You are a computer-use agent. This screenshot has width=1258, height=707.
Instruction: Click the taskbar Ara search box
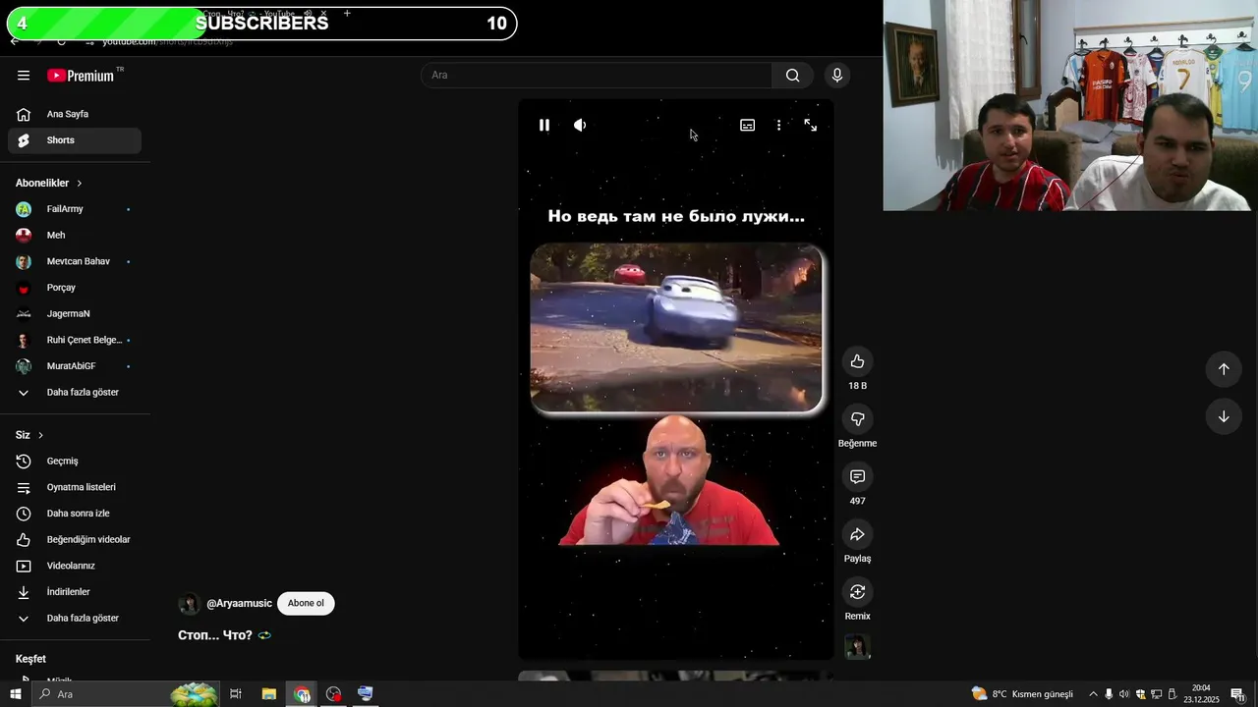point(126,694)
